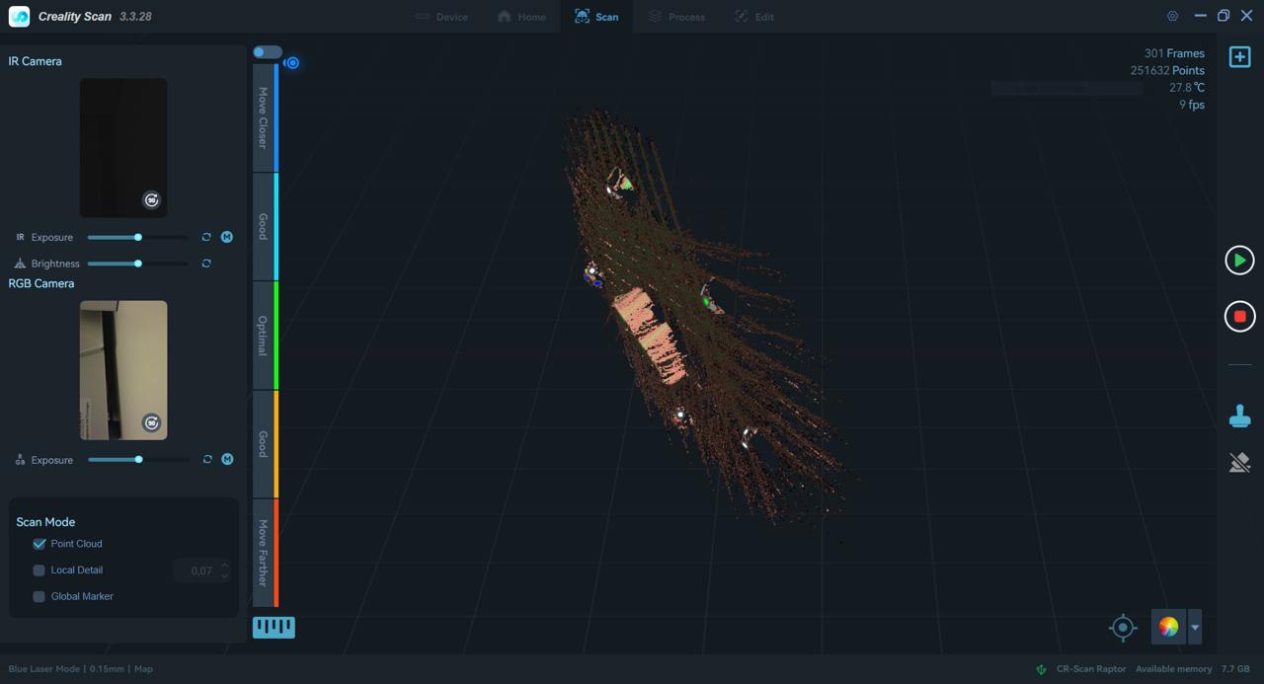
Task: Adjust the Brightness slider
Action: pyautogui.click(x=137, y=264)
